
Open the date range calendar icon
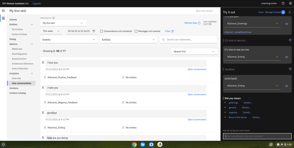pos(94,31)
